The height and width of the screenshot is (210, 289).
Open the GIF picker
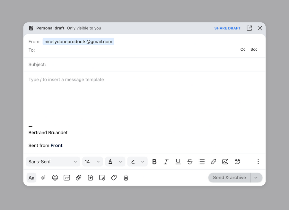coord(67,178)
